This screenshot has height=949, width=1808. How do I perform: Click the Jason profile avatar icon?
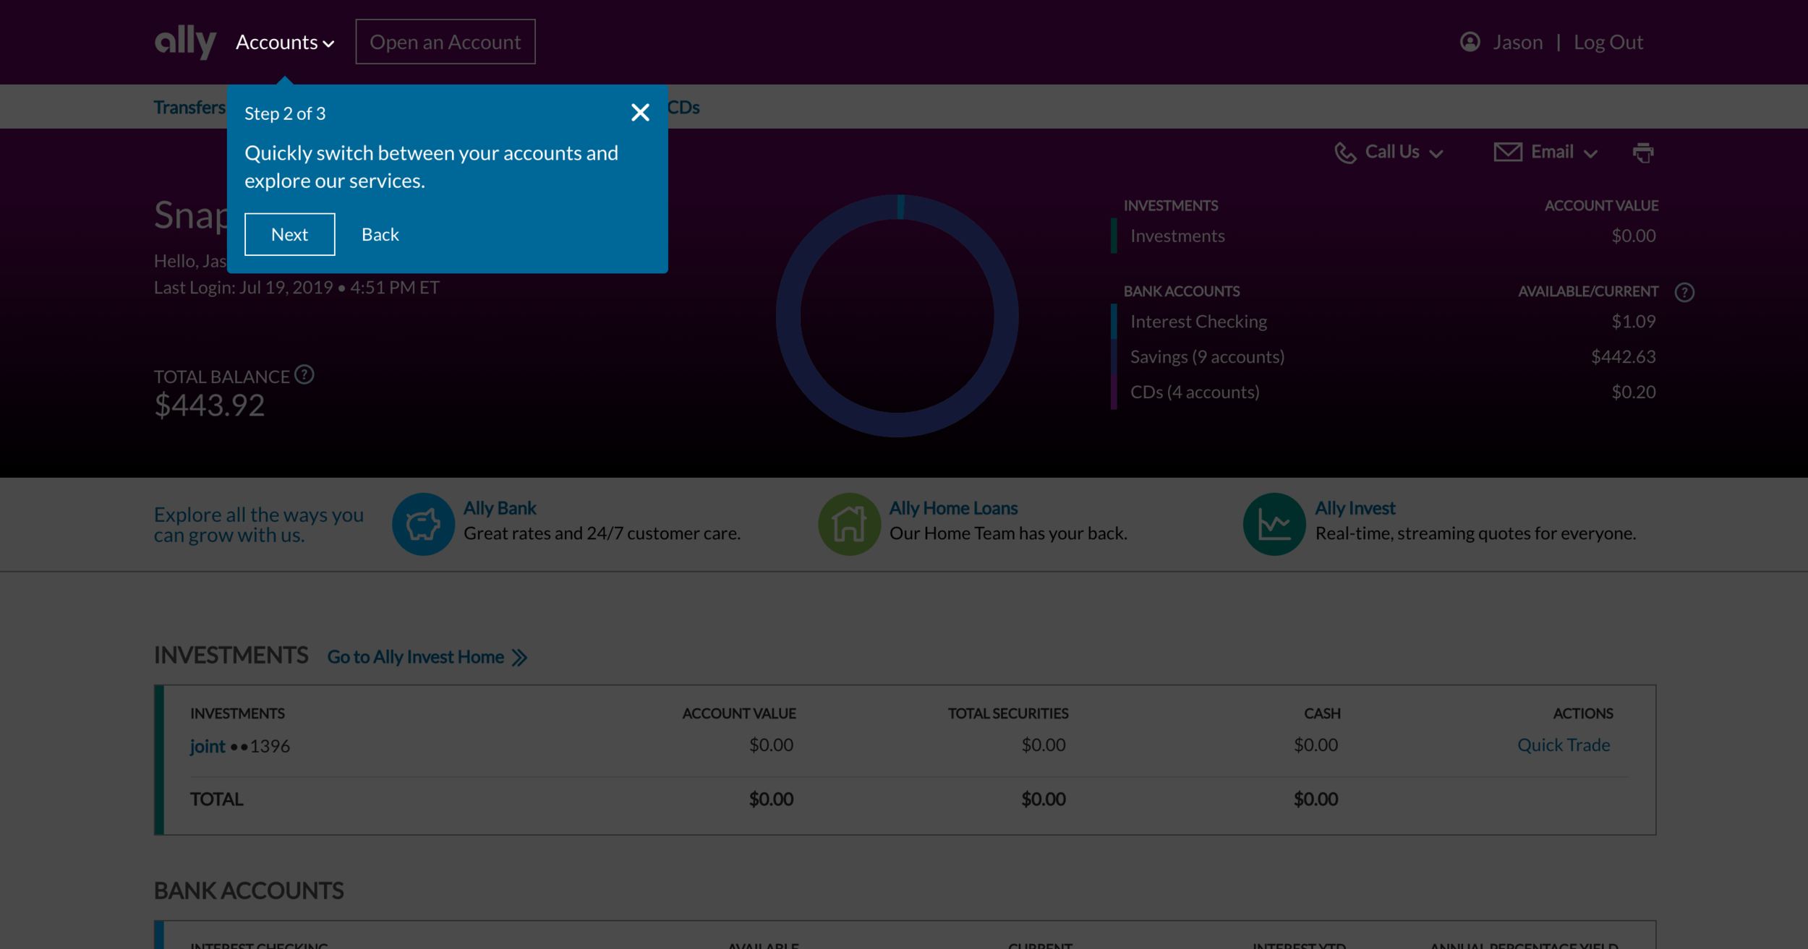coord(1470,42)
